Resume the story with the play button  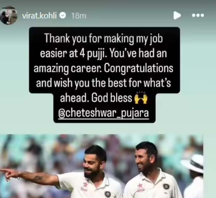click(177, 15)
